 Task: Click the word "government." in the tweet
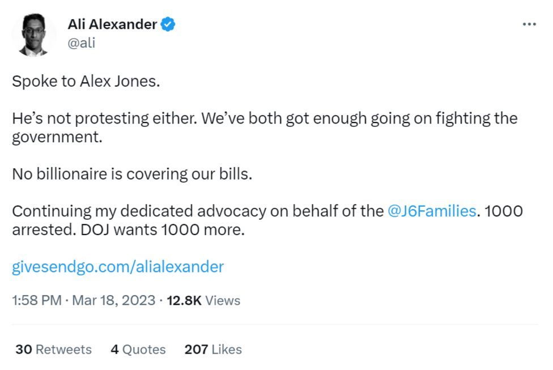57,137
